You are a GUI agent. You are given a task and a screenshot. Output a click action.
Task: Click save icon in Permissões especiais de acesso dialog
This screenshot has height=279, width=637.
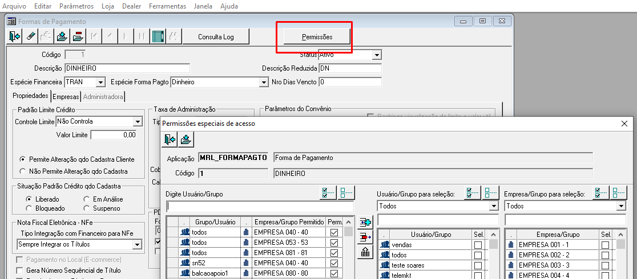tap(186, 139)
